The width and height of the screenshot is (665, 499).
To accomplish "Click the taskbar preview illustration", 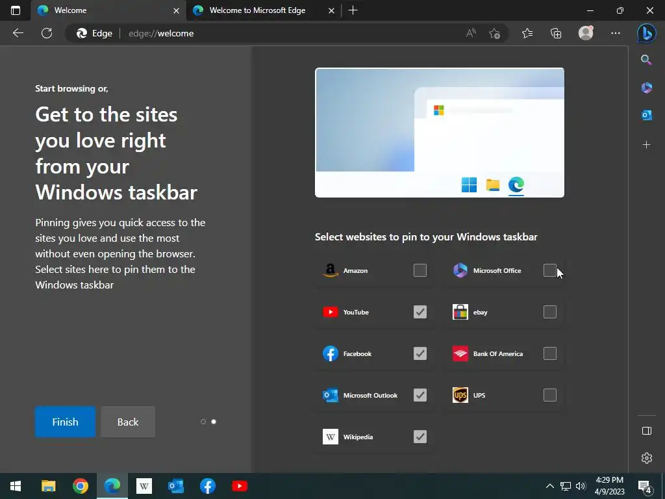I will tap(440, 133).
